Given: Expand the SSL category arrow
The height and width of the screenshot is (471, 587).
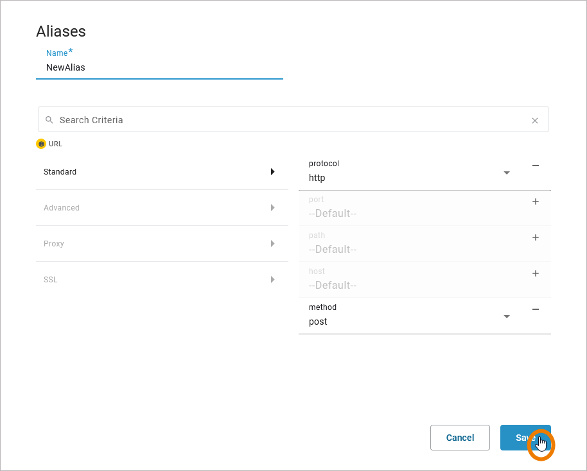Looking at the screenshot, I should click(273, 280).
